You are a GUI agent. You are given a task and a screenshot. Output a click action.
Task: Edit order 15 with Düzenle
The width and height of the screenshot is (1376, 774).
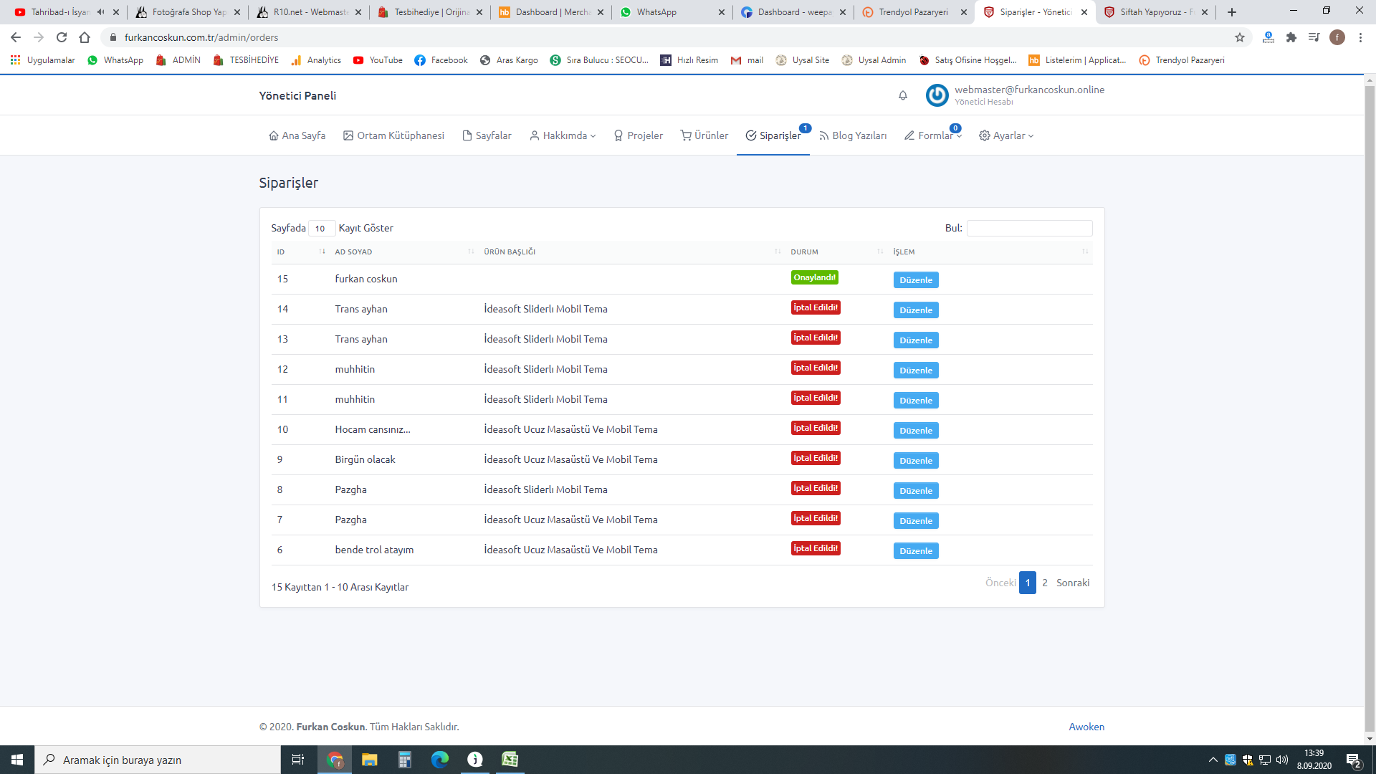tap(915, 280)
